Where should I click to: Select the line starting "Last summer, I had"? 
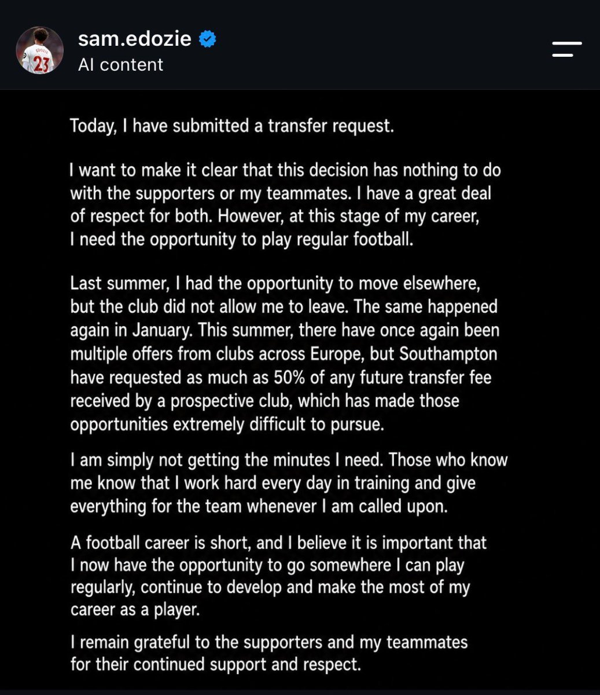pyautogui.click(x=275, y=284)
